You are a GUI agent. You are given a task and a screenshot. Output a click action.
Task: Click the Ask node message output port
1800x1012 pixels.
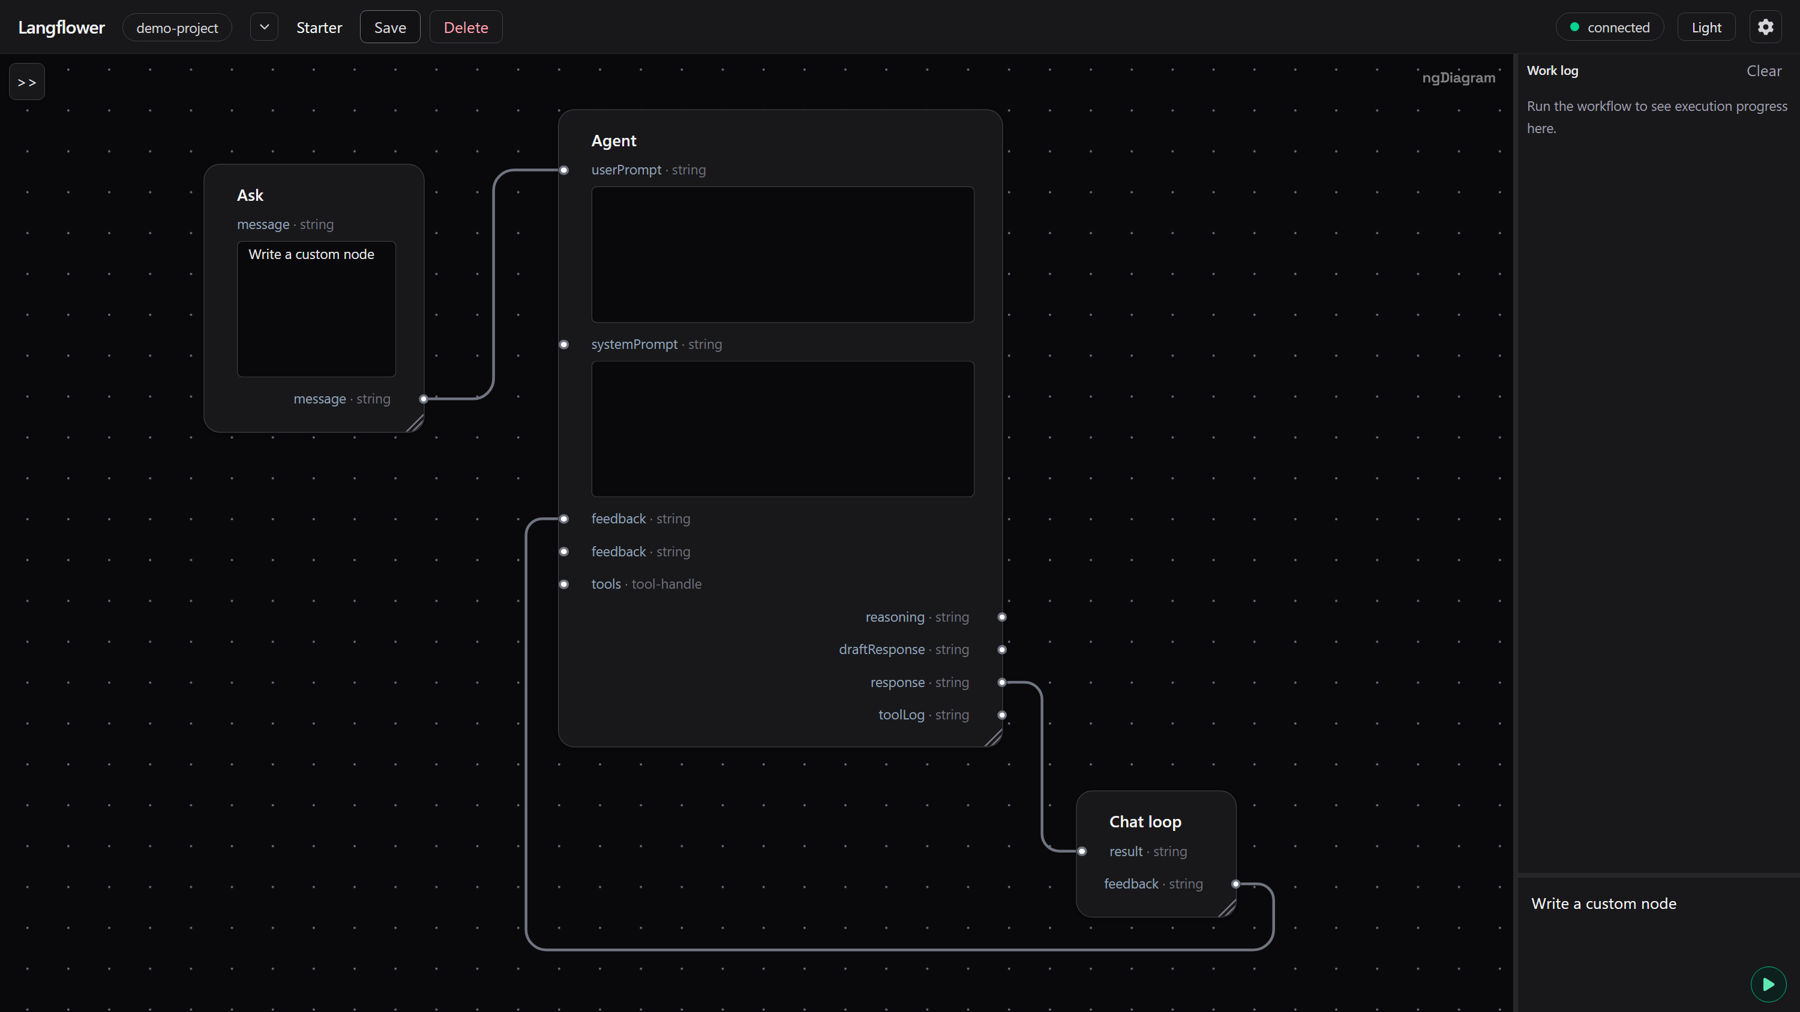click(x=424, y=399)
